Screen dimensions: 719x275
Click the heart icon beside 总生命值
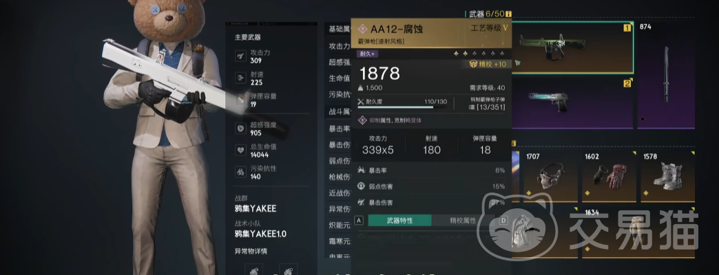(x=241, y=151)
